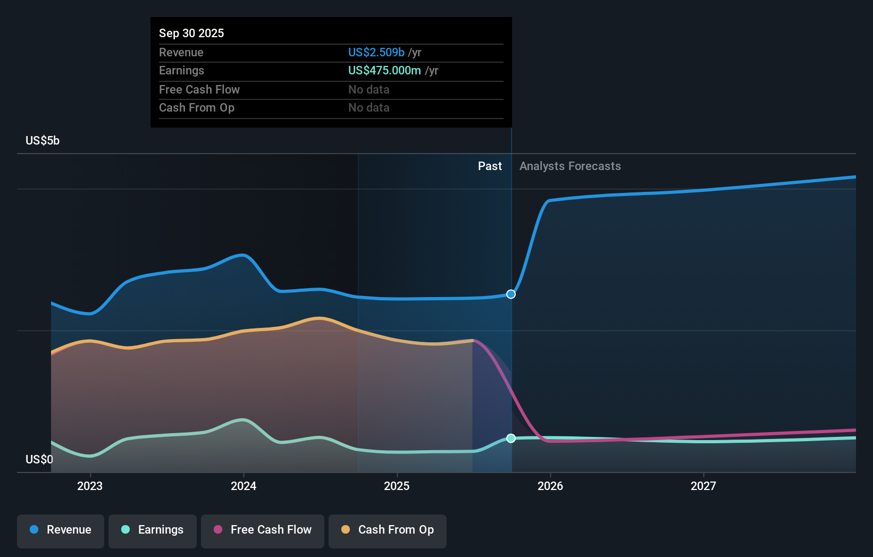Click the Free Cash Flow tooltip row label

pos(199,90)
